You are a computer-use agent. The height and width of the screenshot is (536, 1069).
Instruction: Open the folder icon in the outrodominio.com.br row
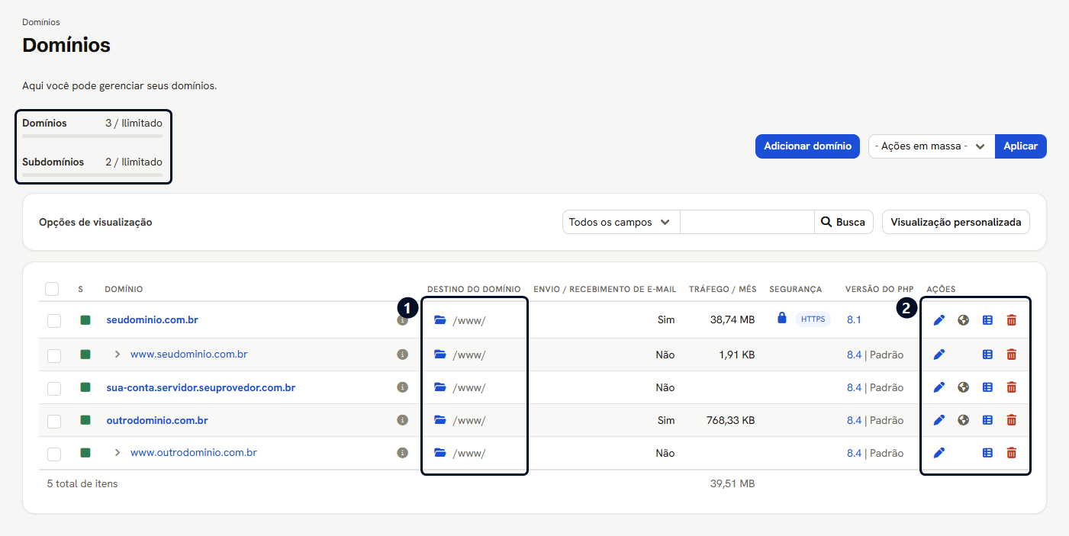pyautogui.click(x=440, y=420)
